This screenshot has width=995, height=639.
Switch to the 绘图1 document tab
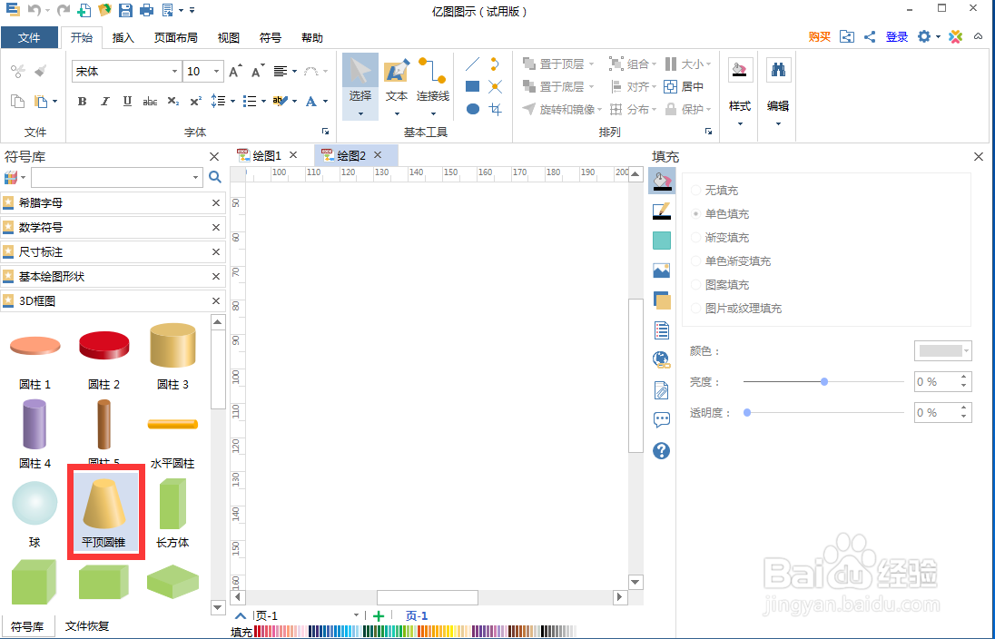(x=266, y=155)
